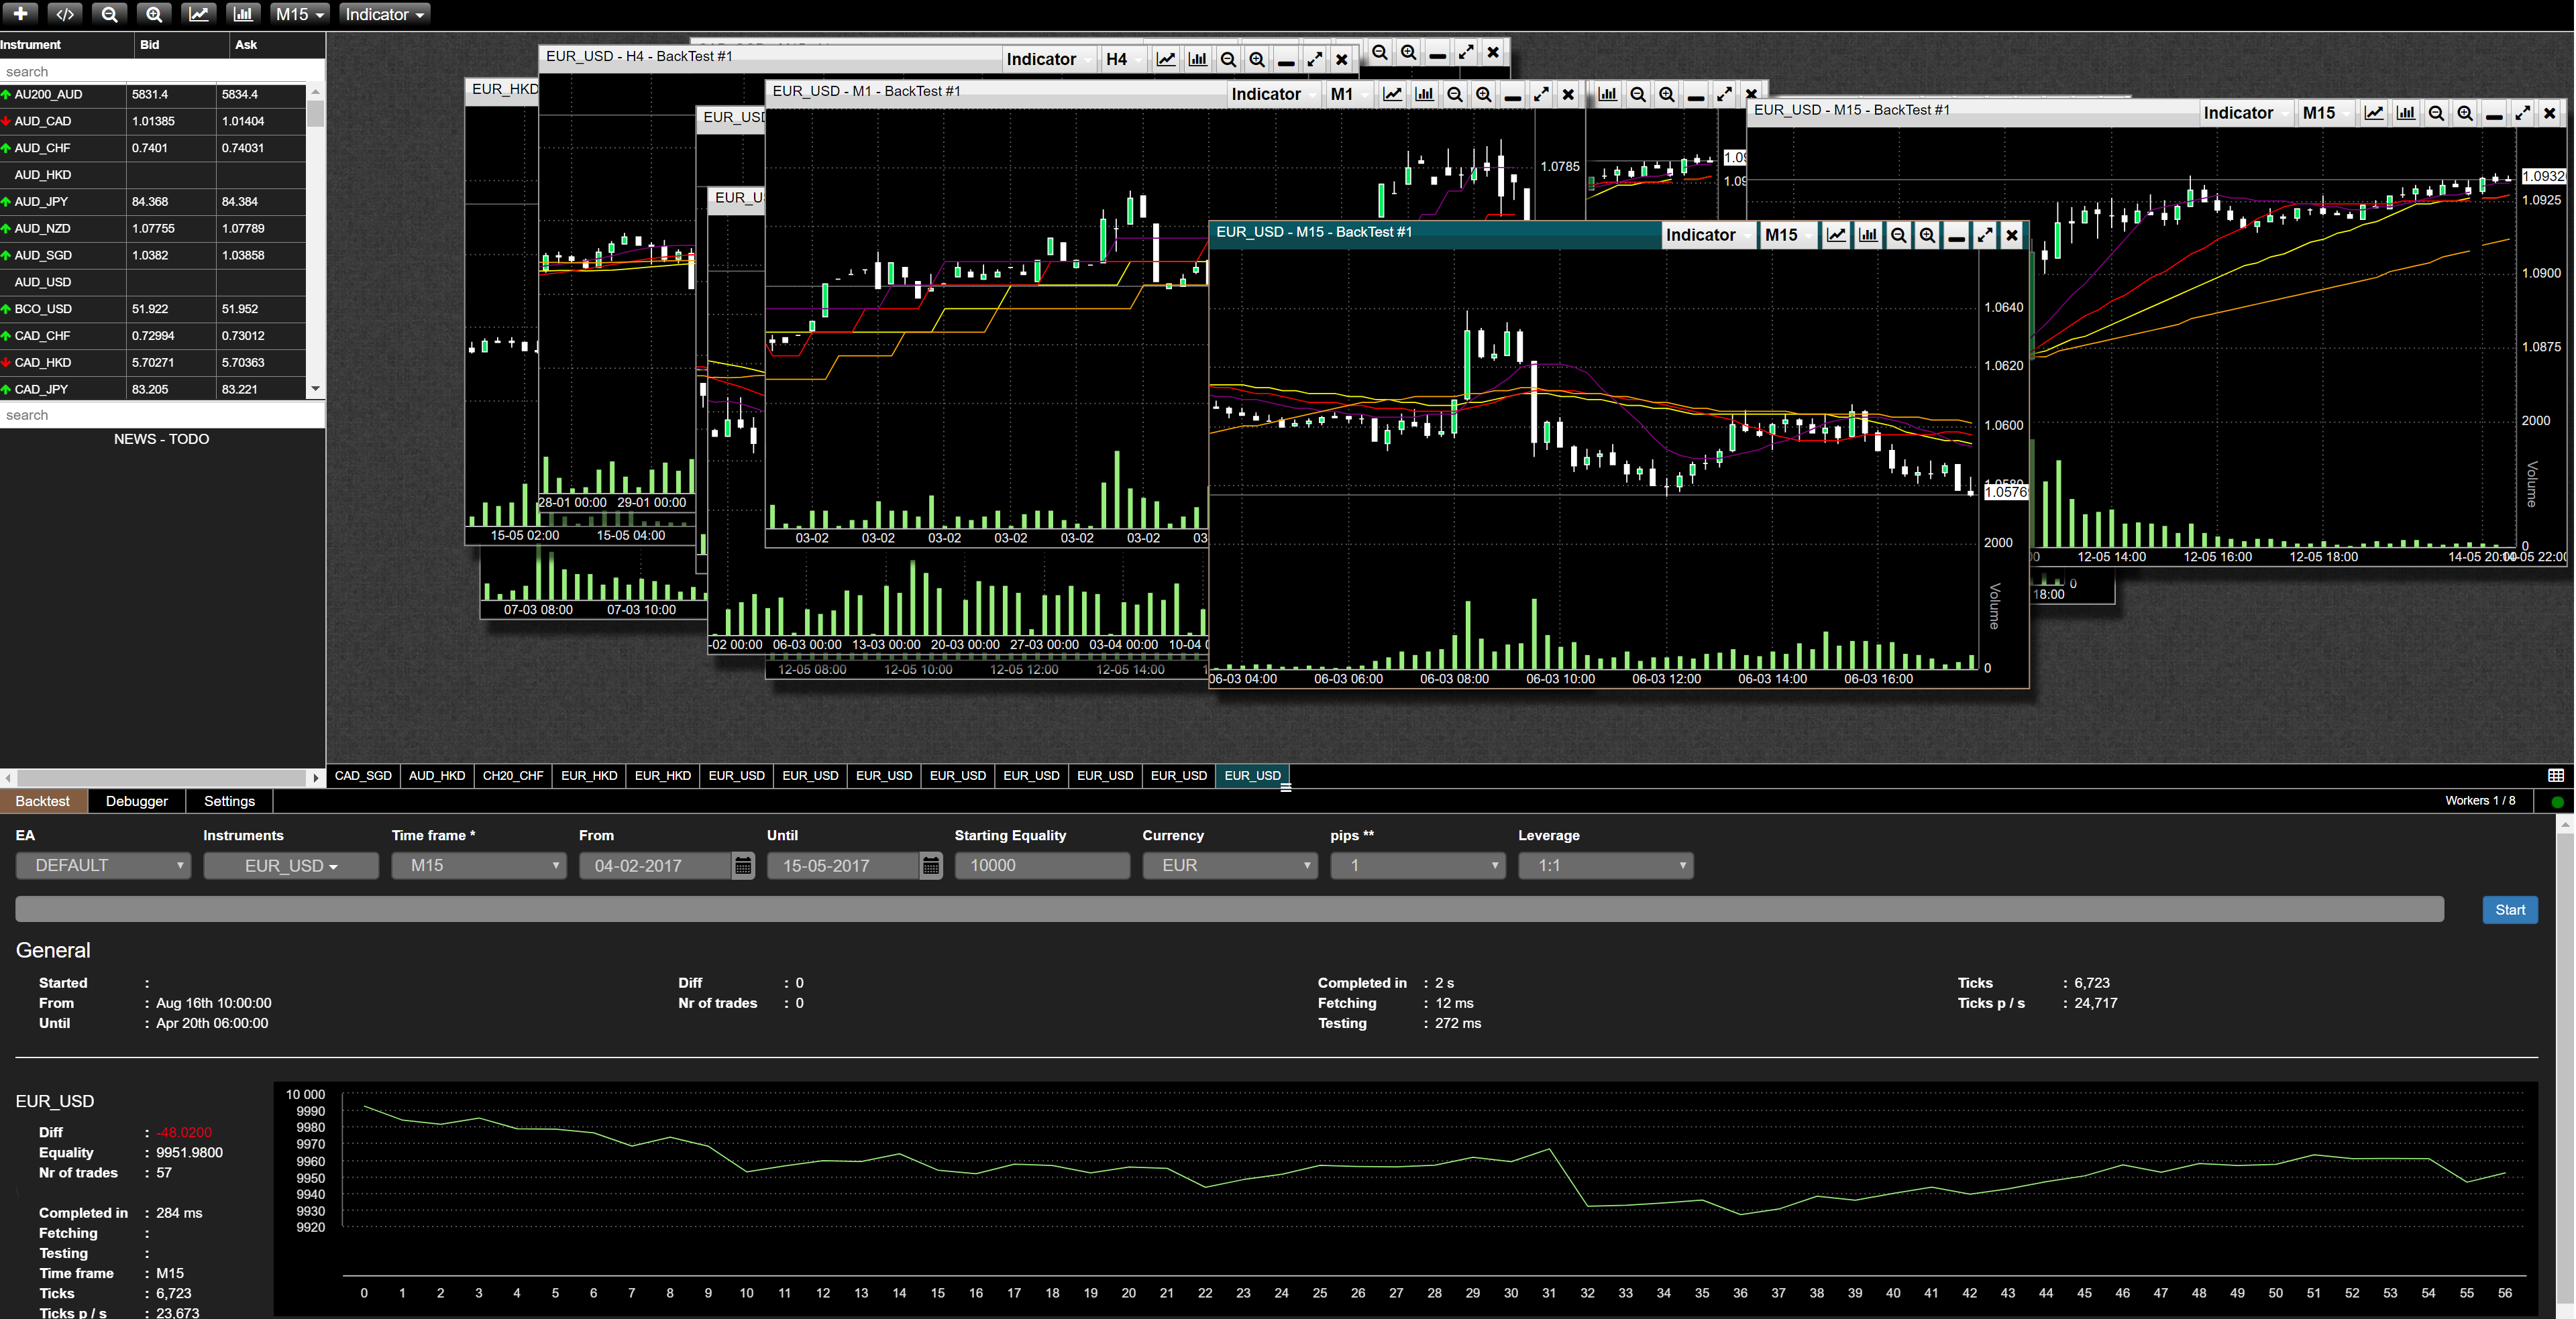This screenshot has height=1319, width=2576.
Task: Select AUD_JPY row in instrument list
Action: (42, 202)
